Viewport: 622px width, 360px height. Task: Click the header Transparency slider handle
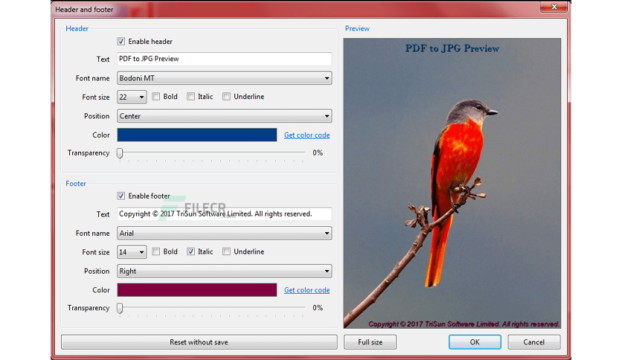[120, 153]
